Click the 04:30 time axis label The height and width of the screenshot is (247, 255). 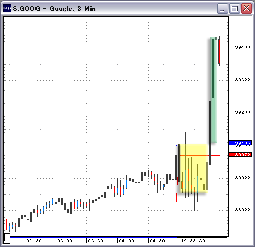157,241
